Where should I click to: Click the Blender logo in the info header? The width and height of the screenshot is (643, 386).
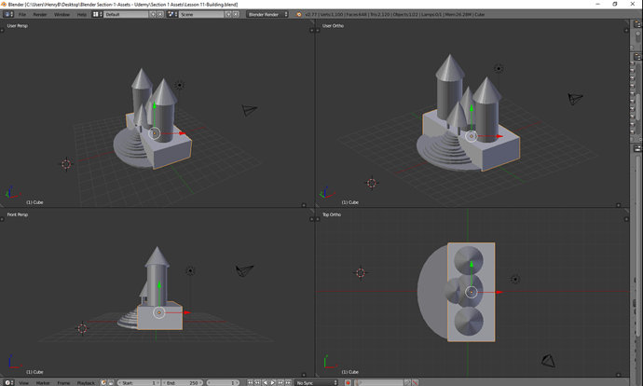[299, 15]
